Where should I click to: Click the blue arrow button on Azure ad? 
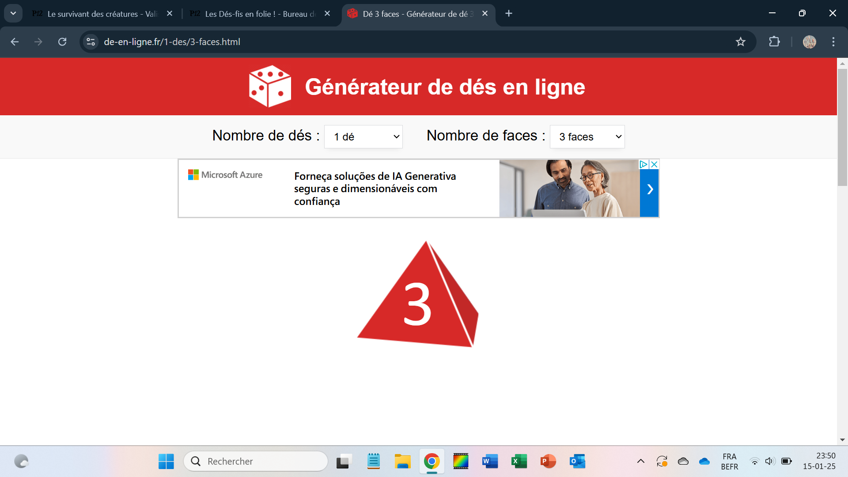(x=649, y=189)
